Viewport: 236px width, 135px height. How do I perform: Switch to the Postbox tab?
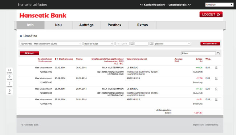click(114, 25)
